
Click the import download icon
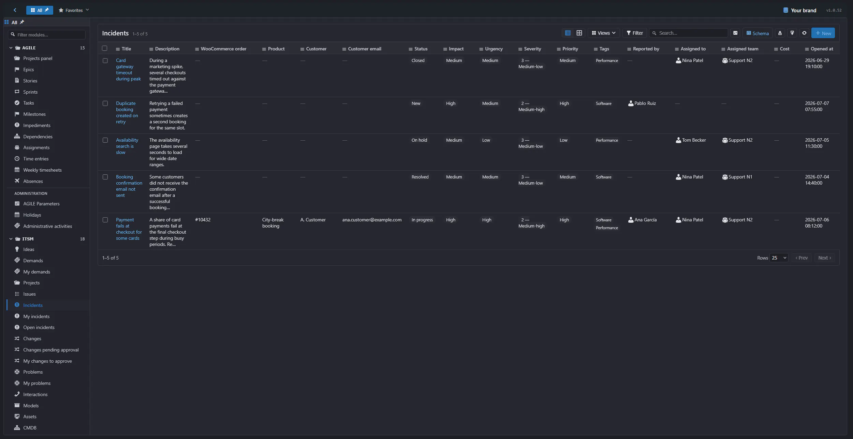coord(792,33)
